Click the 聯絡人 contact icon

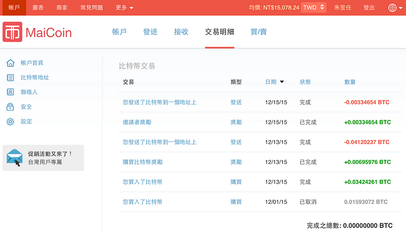tap(10, 92)
